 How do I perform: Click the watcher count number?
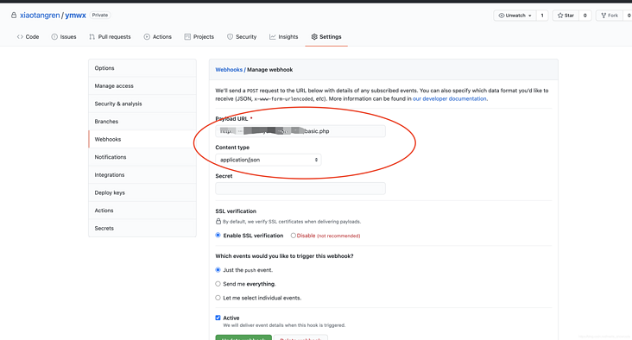(542, 16)
